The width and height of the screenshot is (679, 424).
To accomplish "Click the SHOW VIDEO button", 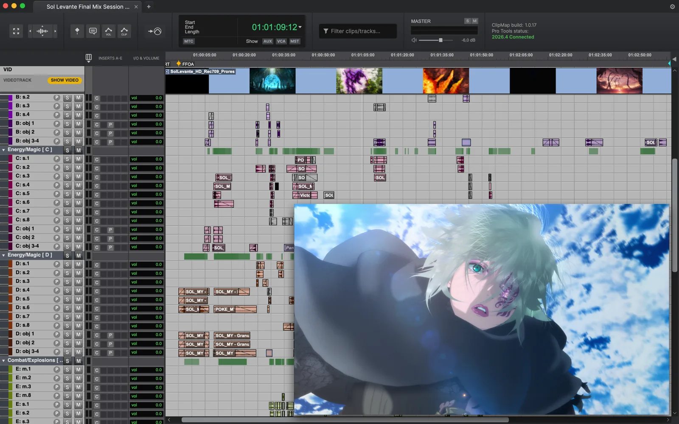I will (x=65, y=80).
